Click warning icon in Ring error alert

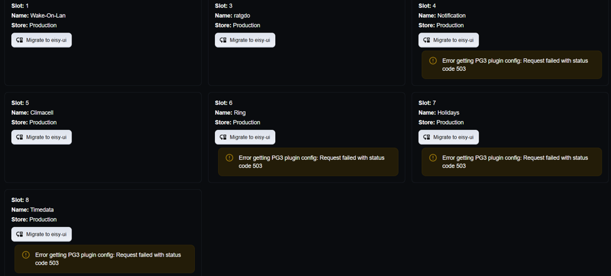[x=229, y=157]
